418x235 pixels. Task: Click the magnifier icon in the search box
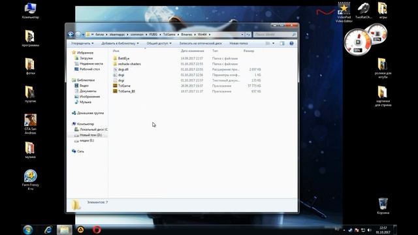(x=294, y=35)
